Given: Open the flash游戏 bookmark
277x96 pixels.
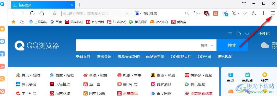Looking at the screenshot, I should tap(117, 22).
